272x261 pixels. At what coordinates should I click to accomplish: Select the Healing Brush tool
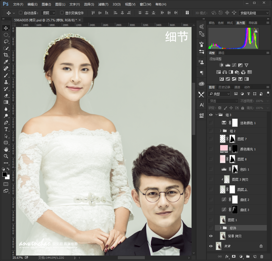6,69
